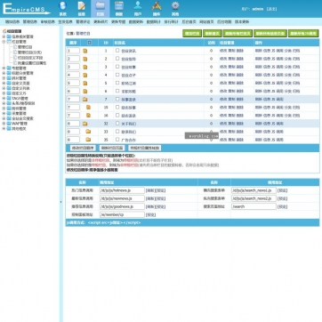
Task: Expand the 碎片管理 tree node
Action: pos(4,78)
